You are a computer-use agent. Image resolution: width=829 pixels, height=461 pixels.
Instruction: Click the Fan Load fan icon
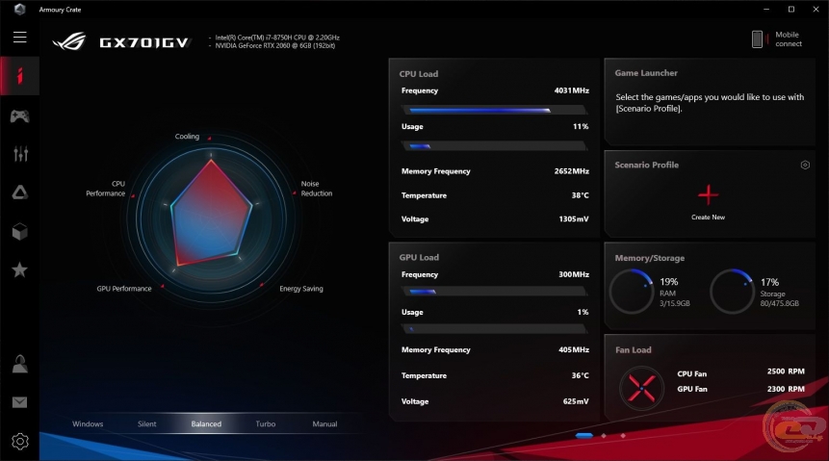[x=641, y=388]
